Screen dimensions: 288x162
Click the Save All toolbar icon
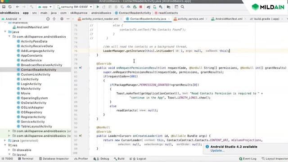point(4,7)
